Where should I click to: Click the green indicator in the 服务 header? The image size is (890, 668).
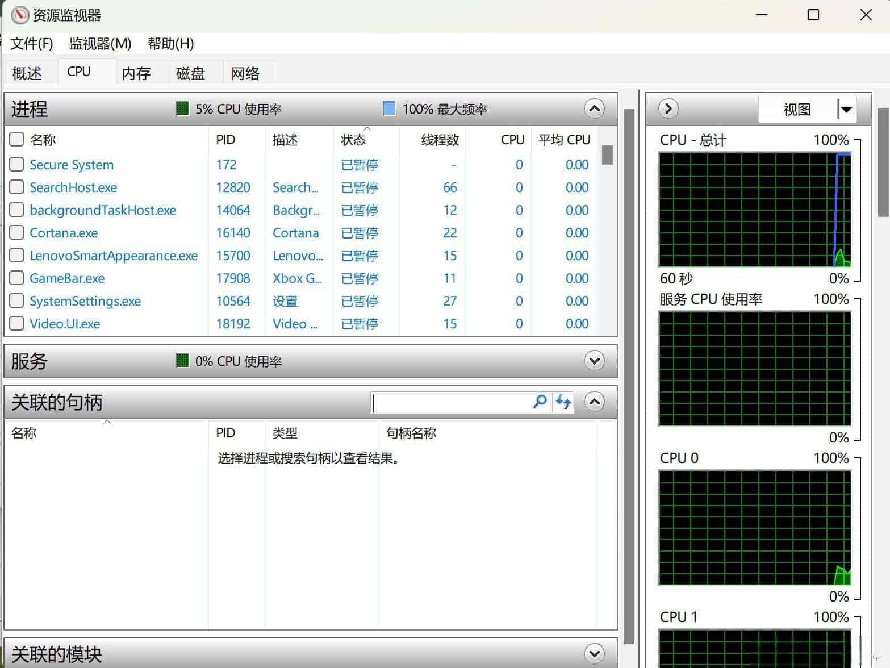[x=182, y=361]
